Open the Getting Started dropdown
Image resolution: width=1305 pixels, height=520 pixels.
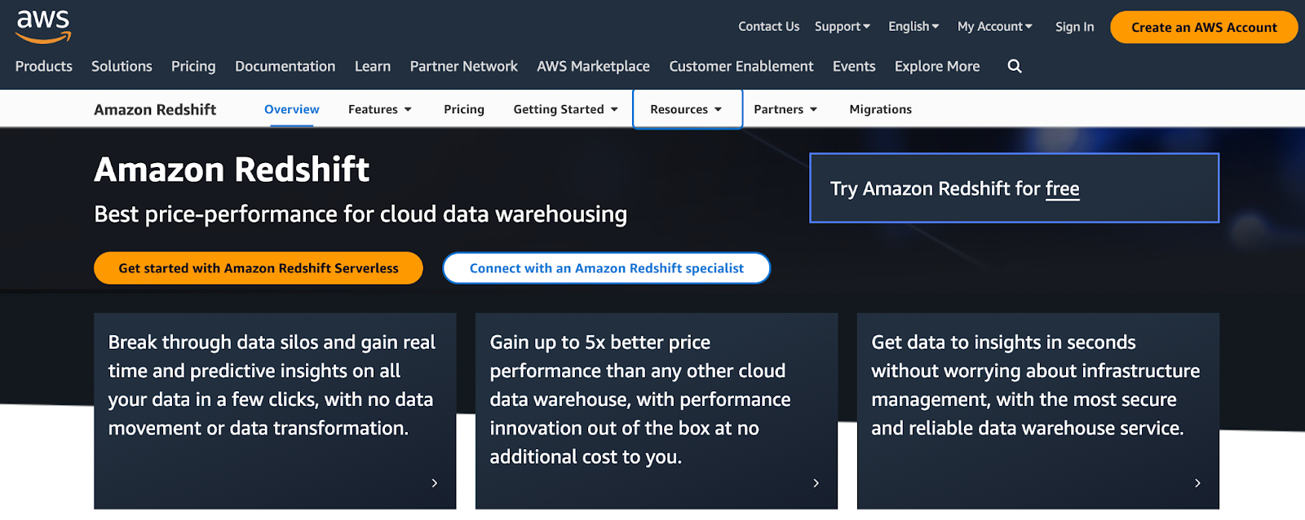click(566, 109)
